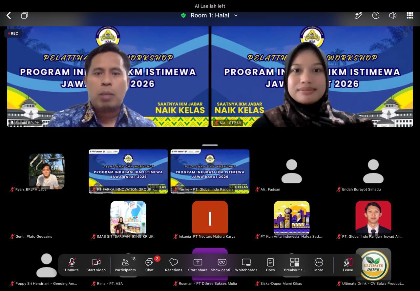420x291 pixels.
Task: Open Whiteboards
Action: (x=246, y=265)
